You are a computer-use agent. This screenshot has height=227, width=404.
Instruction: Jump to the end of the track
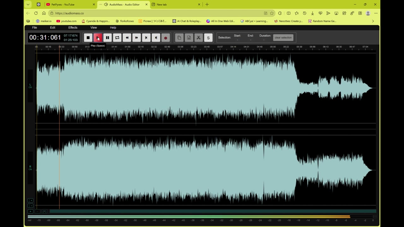click(x=156, y=38)
